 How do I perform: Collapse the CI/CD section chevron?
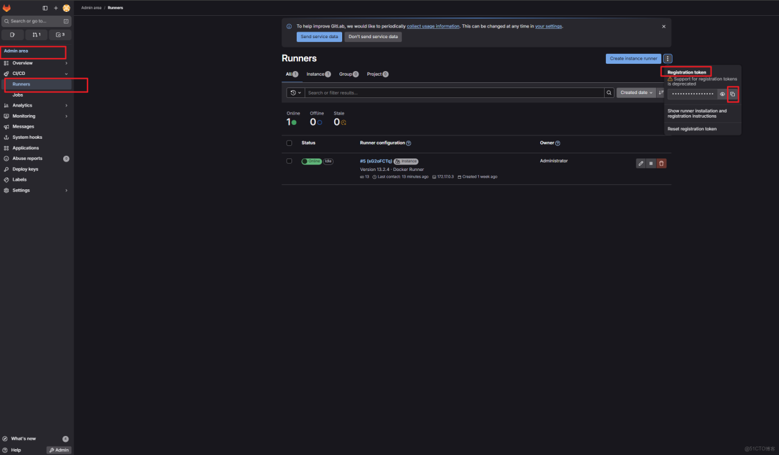pyautogui.click(x=65, y=73)
